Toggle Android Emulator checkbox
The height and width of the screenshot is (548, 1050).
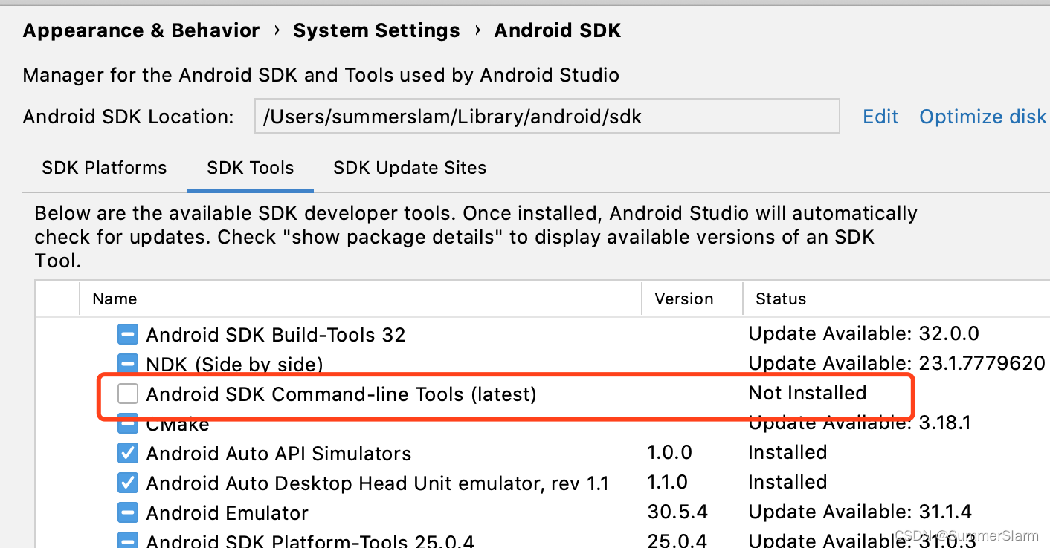pyautogui.click(x=128, y=513)
